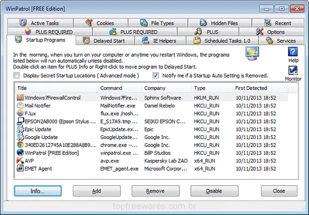Sort by the Type column header
This screenshot has height=215, width=309.
click(x=212, y=88)
